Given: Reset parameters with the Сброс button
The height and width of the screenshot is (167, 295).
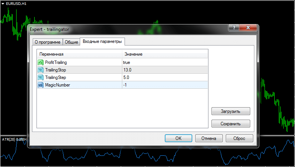Looking at the screenshot, I should (239, 138).
